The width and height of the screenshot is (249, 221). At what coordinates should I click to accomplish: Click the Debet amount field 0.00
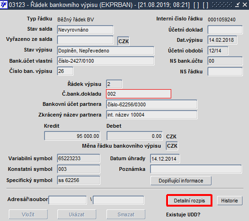tap(135, 136)
